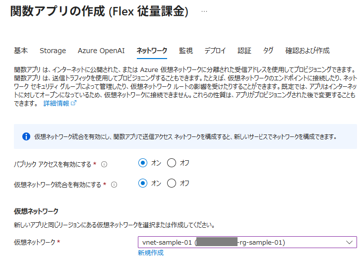Switch to the 認証 tab

[x=244, y=51]
